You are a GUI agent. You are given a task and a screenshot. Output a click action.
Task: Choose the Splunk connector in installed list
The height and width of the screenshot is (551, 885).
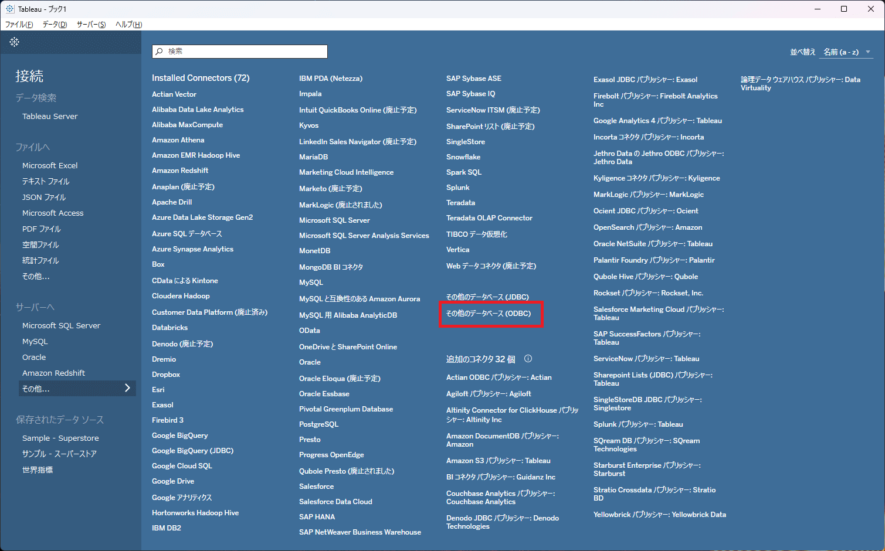click(x=458, y=188)
